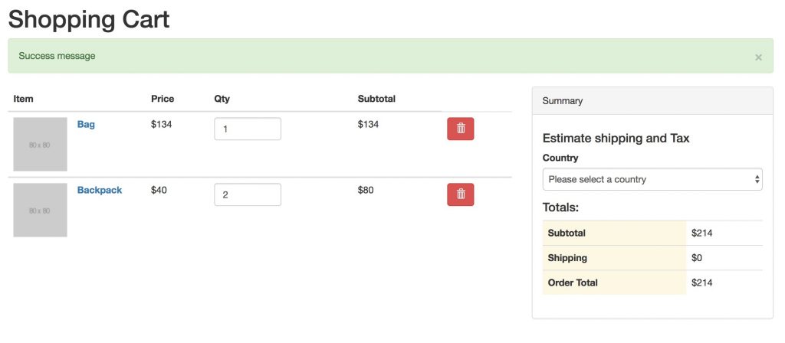785x343 pixels.
Task: Focus the Bag quantity input field
Action: (x=248, y=129)
